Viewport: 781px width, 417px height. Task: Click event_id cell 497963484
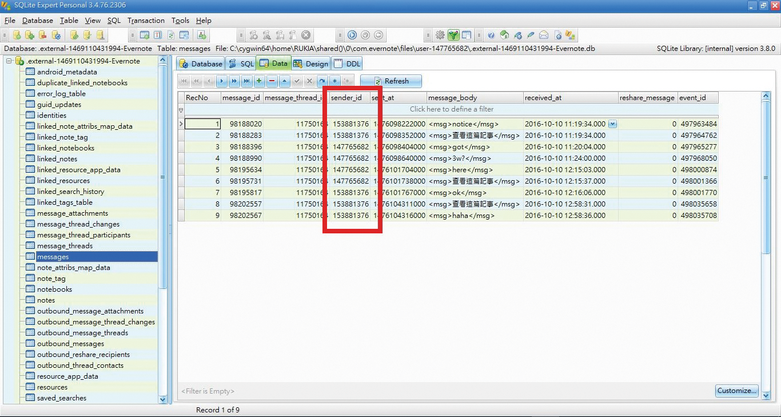[698, 124]
